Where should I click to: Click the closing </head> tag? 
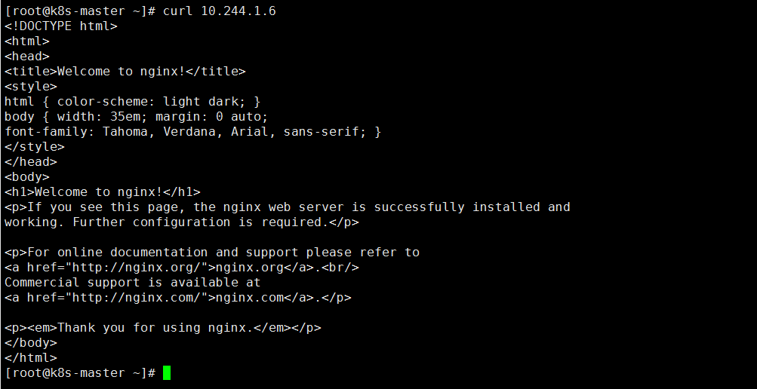(x=30, y=161)
